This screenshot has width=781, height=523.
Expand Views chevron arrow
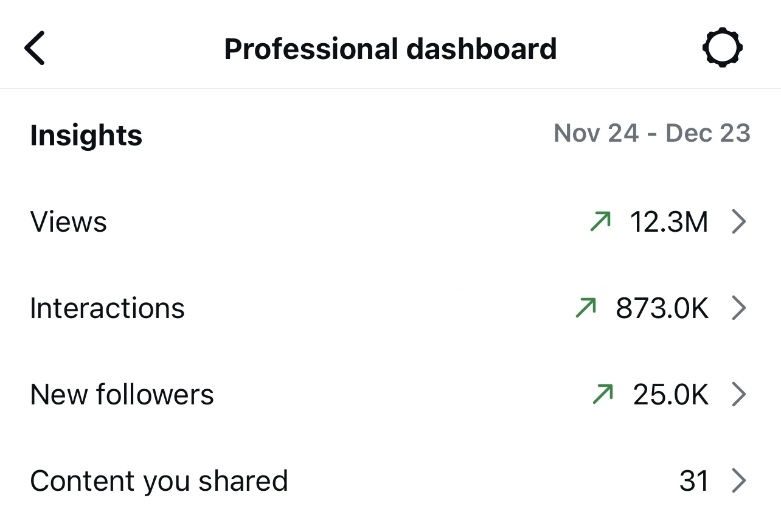click(x=738, y=223)
